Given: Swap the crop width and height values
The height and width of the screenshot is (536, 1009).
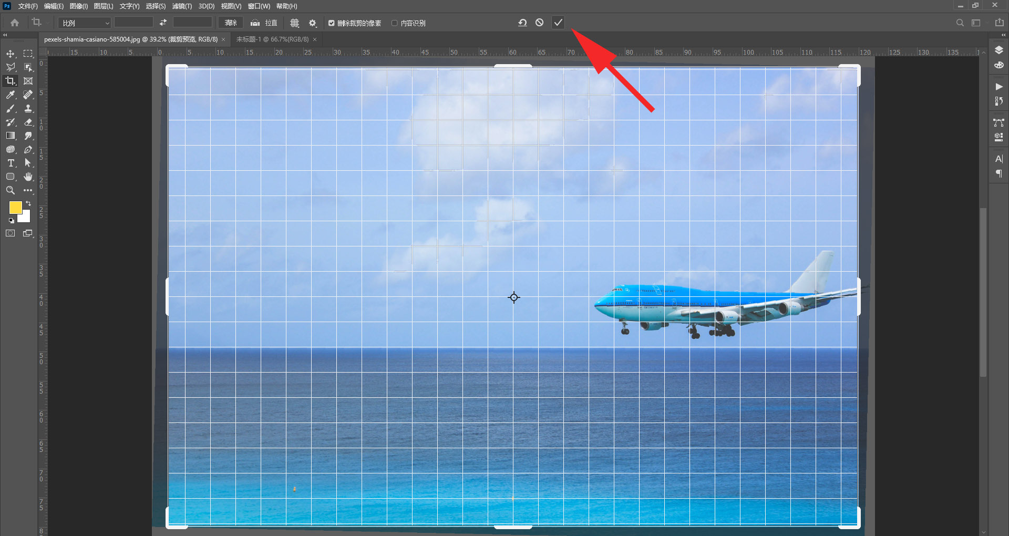Looking at the screenshot, I should [x=163, y=23].
